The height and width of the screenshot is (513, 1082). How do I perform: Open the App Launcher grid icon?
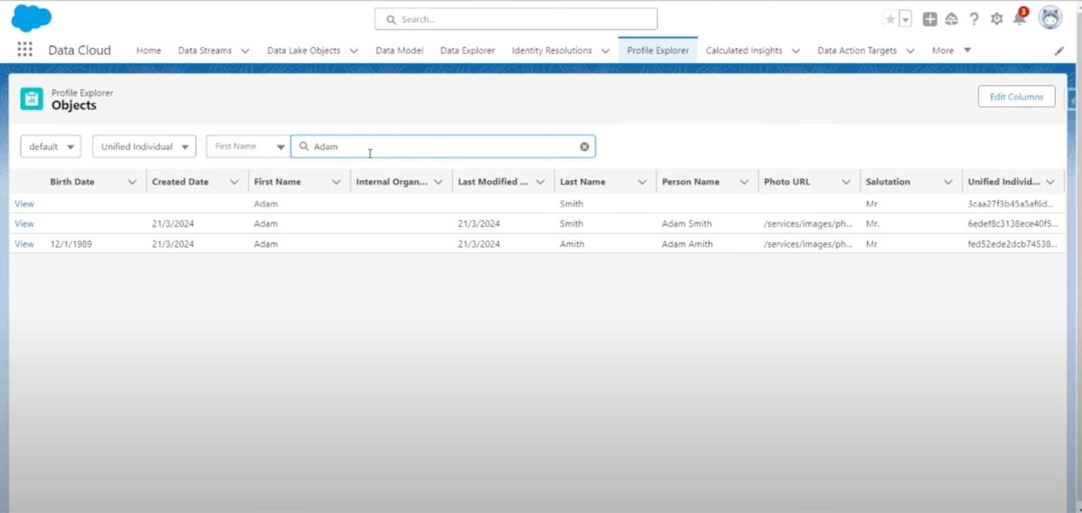25,49
